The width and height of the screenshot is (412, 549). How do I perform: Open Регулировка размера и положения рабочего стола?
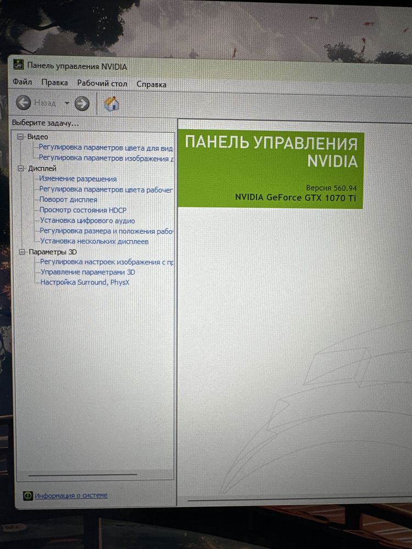(x=107, y=231)
